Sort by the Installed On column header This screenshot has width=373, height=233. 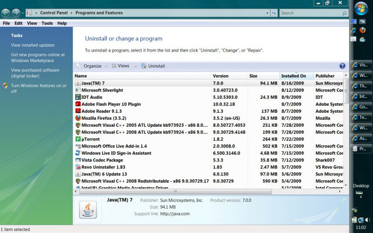(x=296, y=76)
